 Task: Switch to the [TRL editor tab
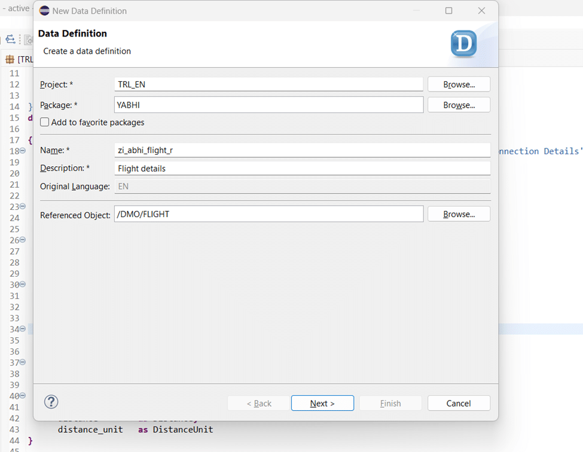25,60
